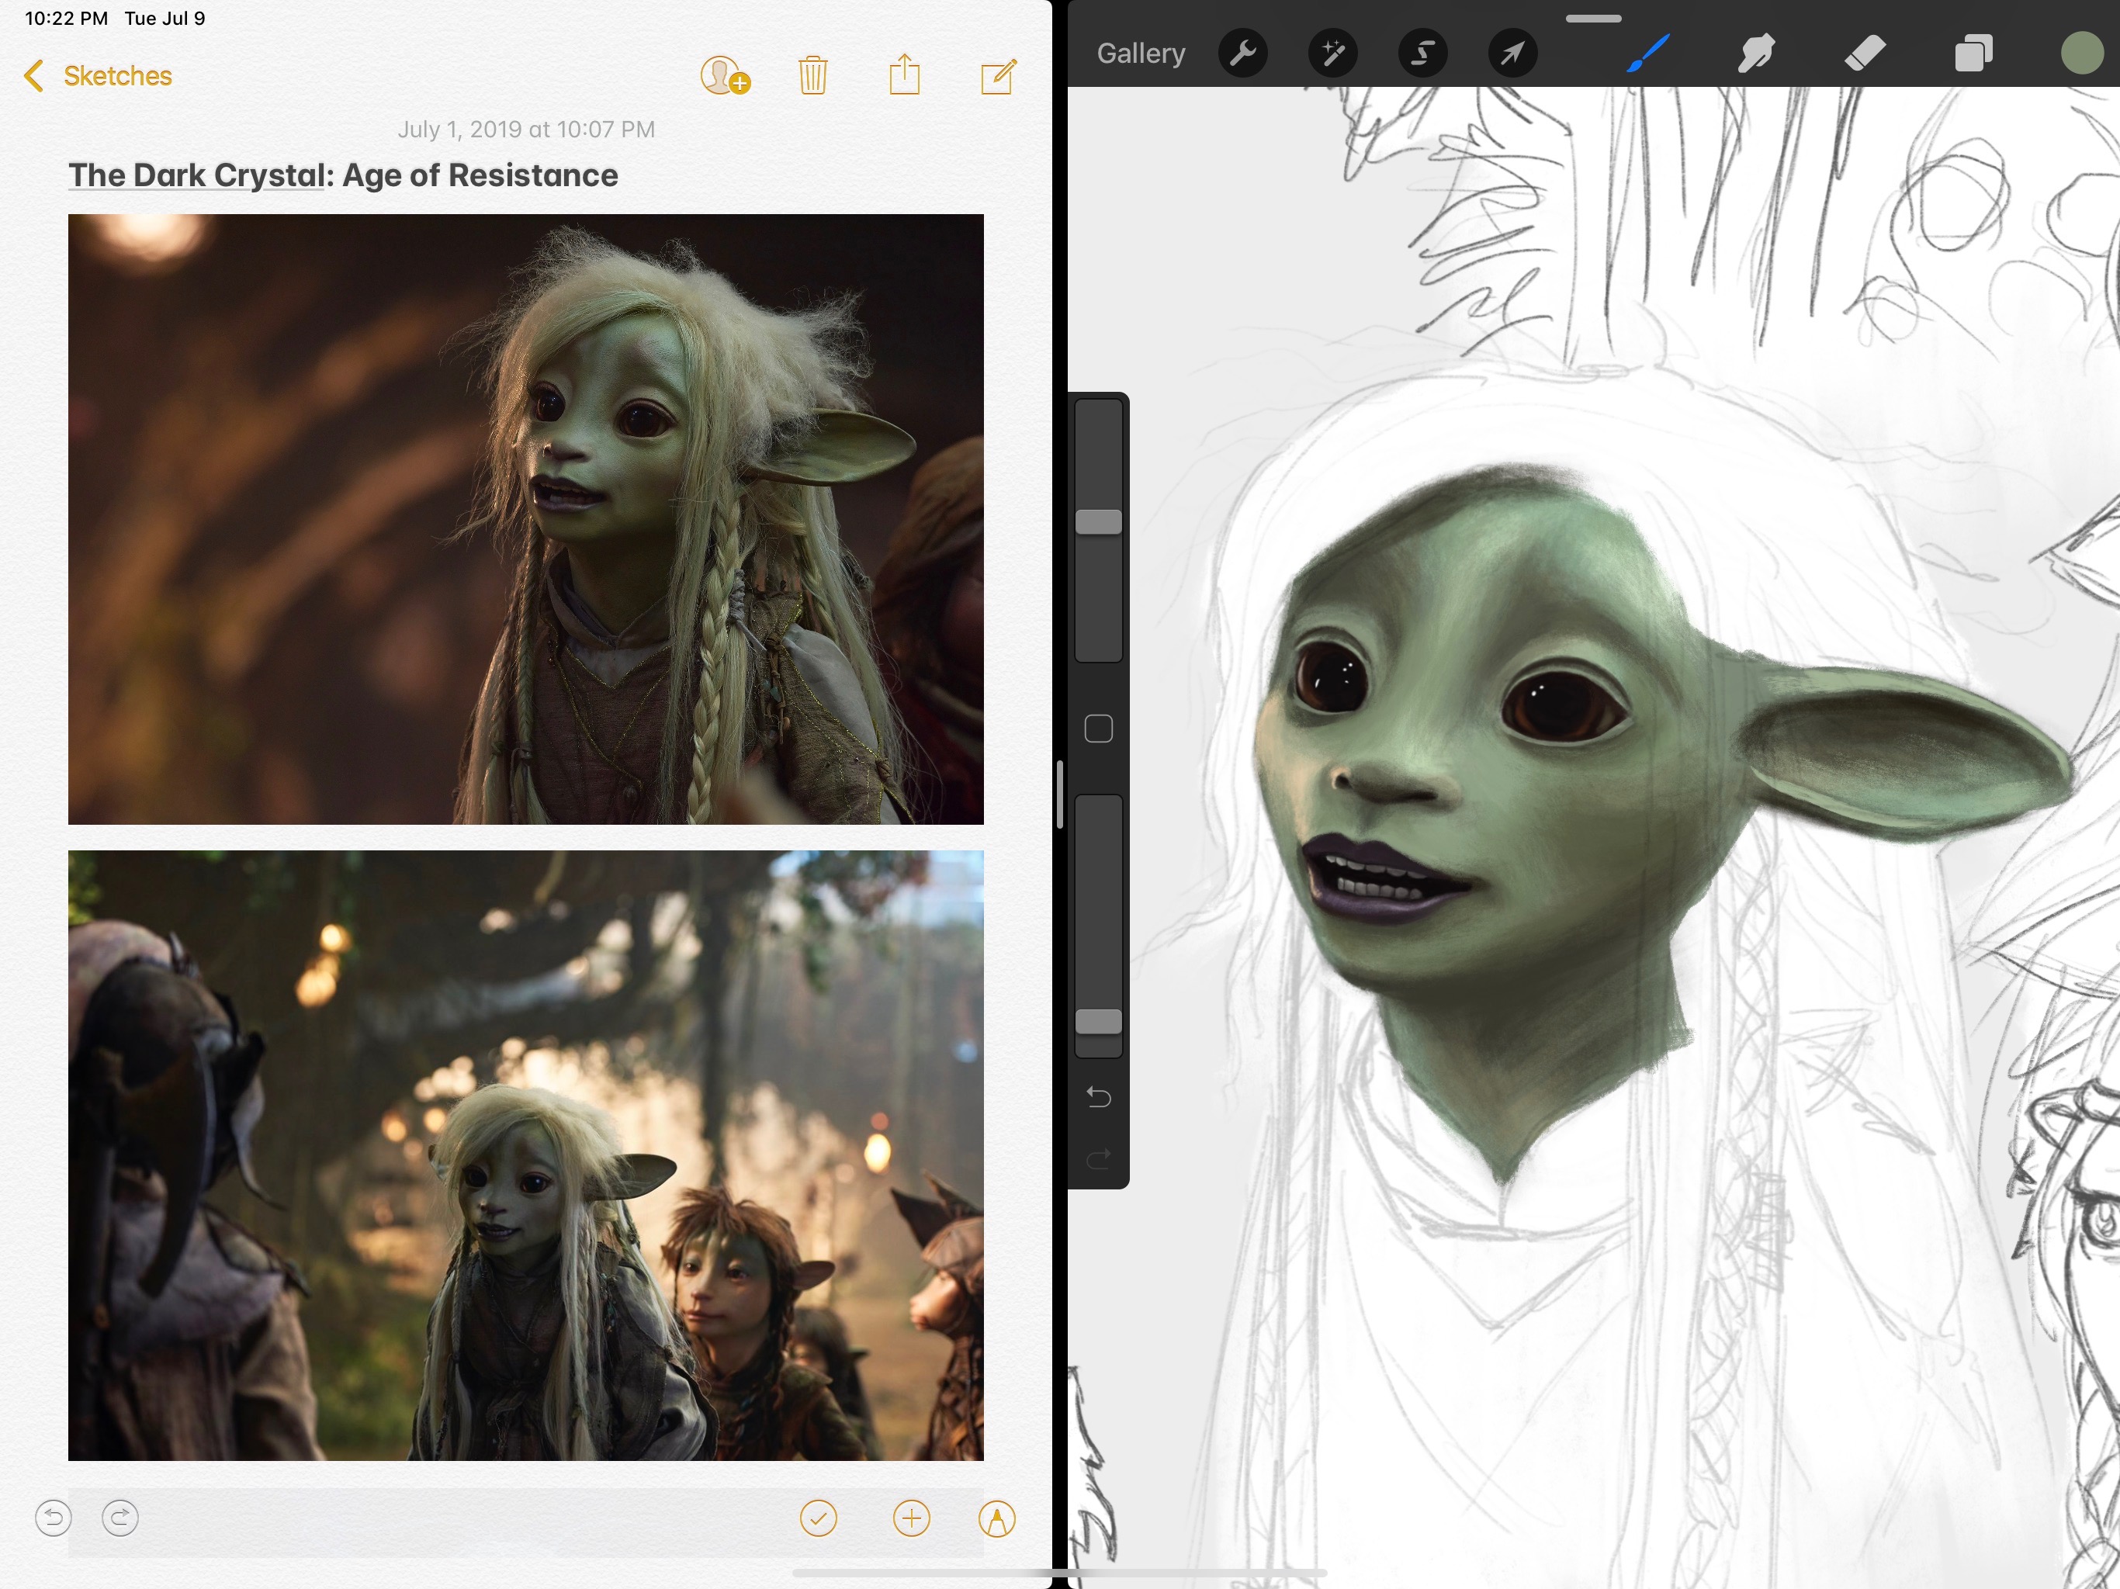Open the first Deet reference photo
The width and height of the screenshot is (2120, 1589).
pyautogui.click(x=525, y=519)
